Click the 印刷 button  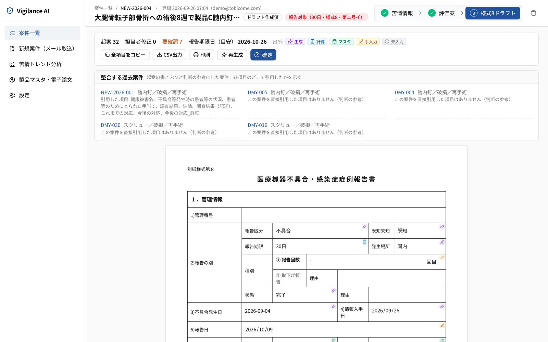point(202,55)
